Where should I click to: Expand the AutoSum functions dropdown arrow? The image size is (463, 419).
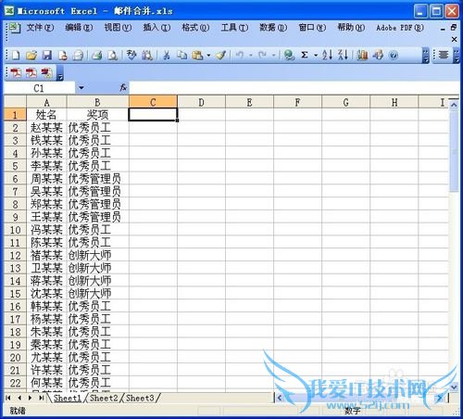point(316,56)
